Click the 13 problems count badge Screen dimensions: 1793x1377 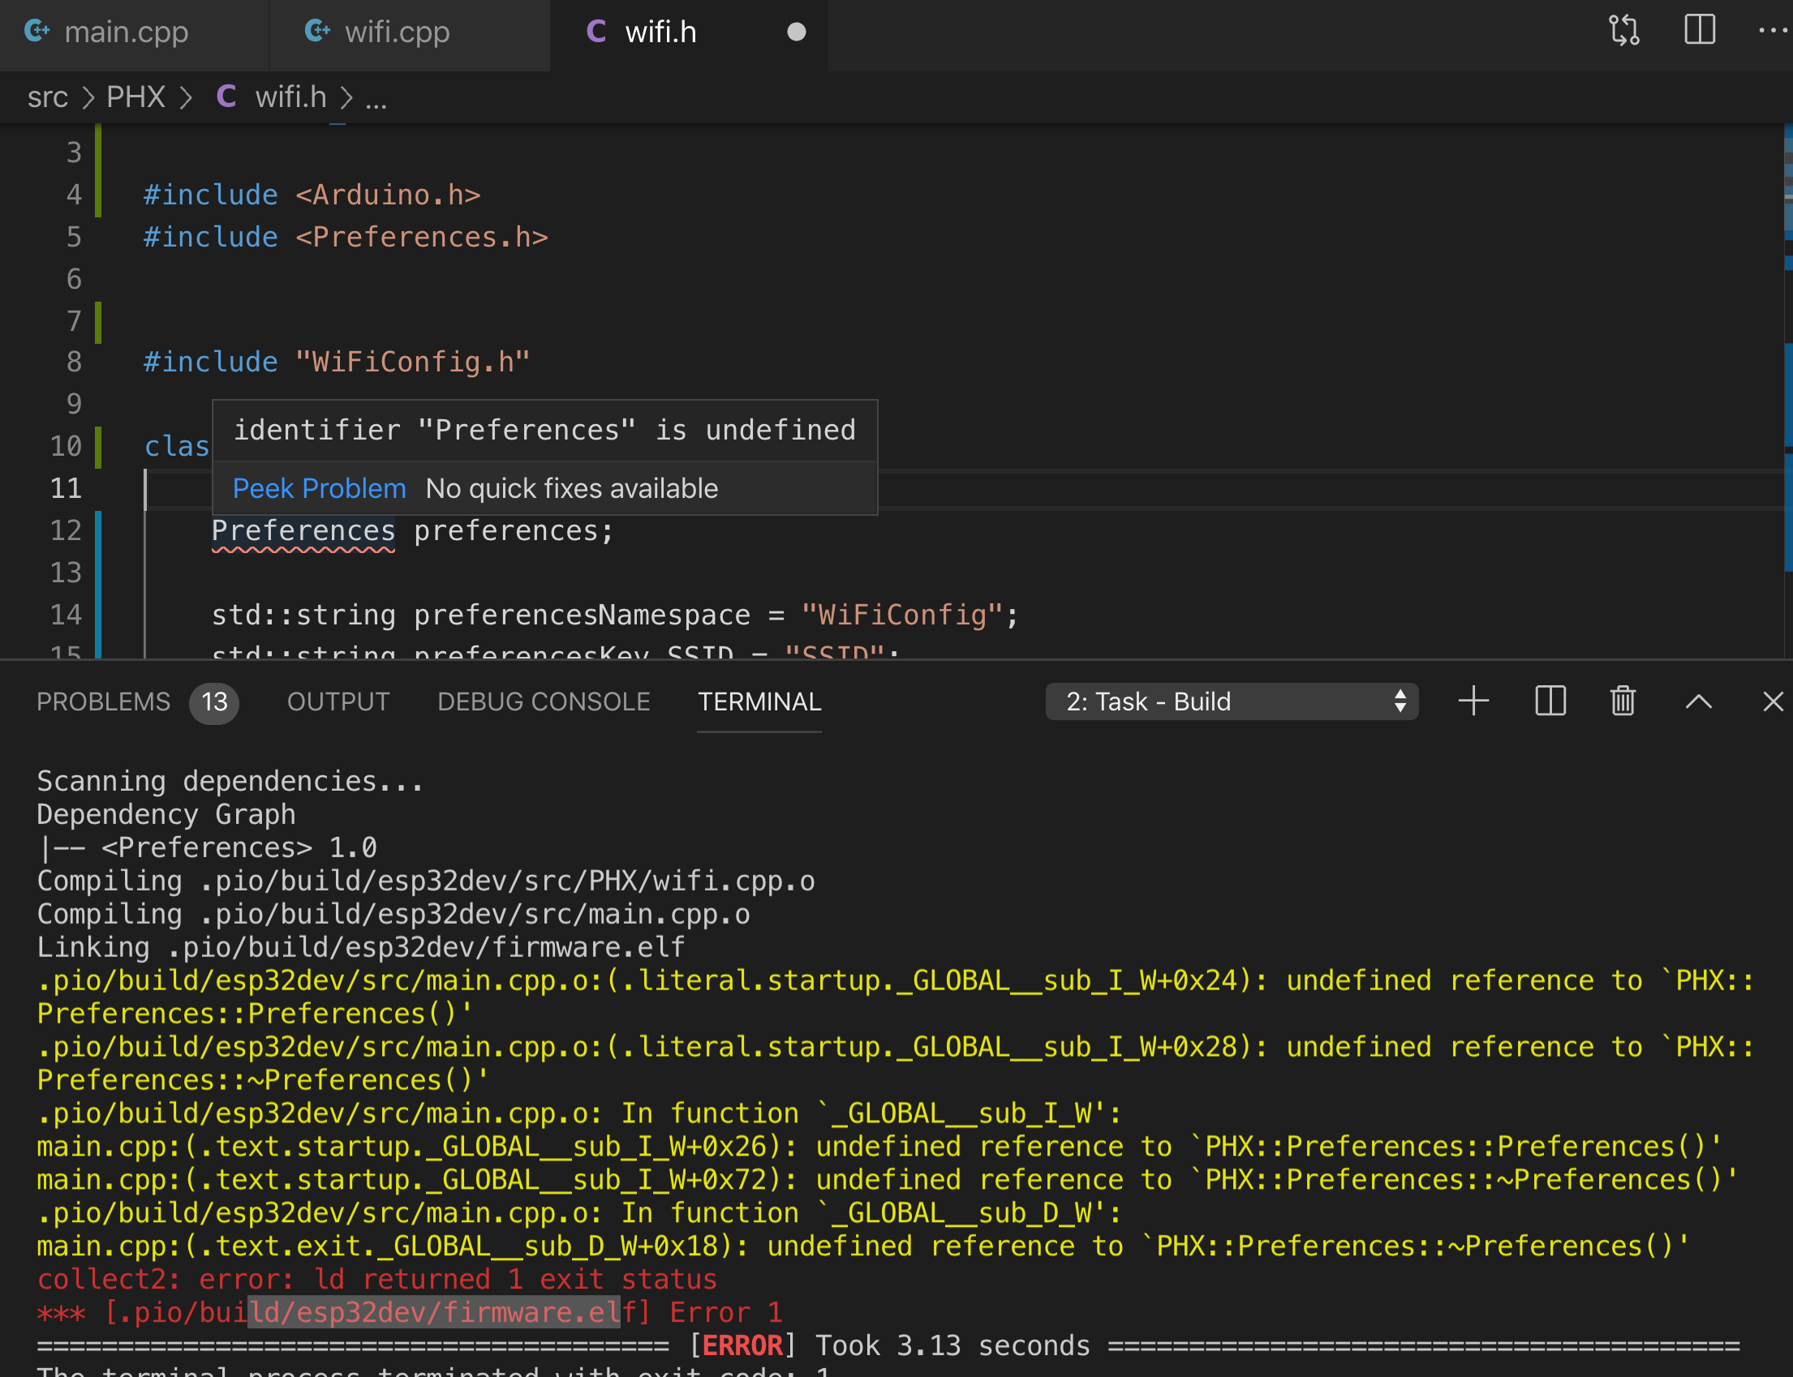(214, 702)
